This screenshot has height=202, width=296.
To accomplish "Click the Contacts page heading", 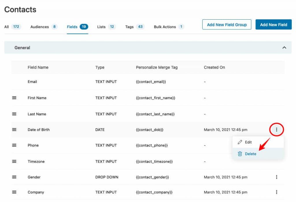I will (20, 10).
